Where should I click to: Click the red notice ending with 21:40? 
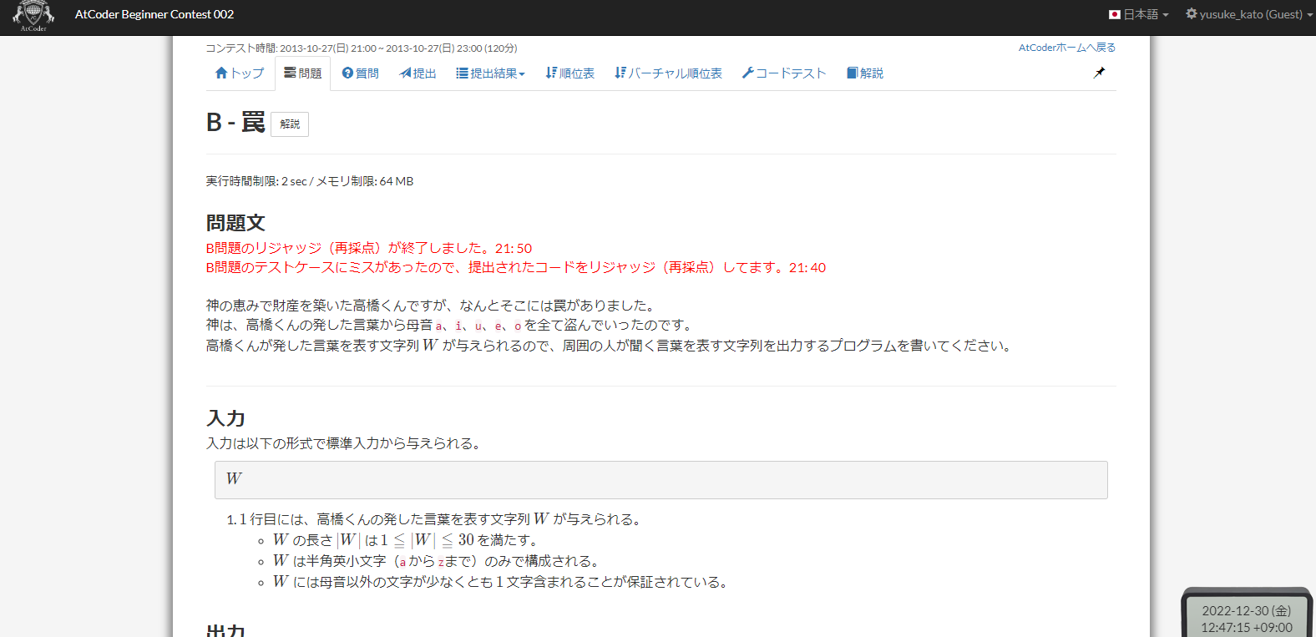(x=516, y=267)
